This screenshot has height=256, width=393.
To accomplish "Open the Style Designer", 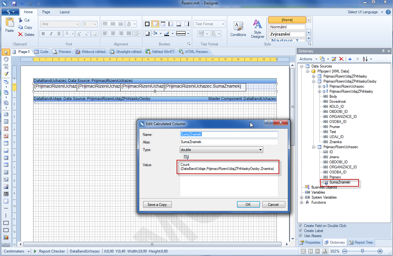I will click(258, 29).
